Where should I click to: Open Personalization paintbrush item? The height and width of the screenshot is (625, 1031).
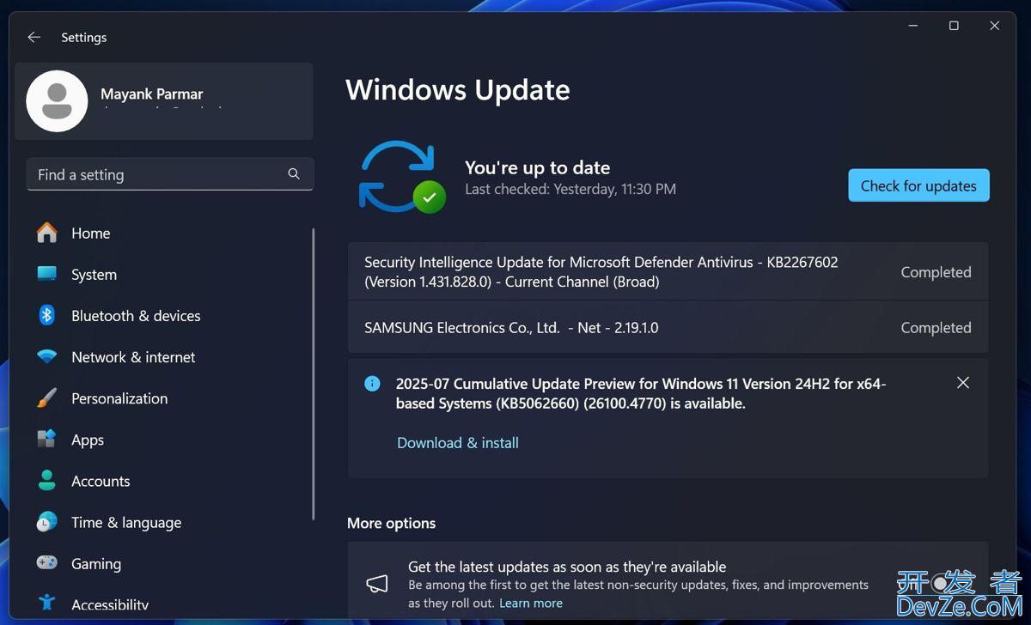(47, 398)
